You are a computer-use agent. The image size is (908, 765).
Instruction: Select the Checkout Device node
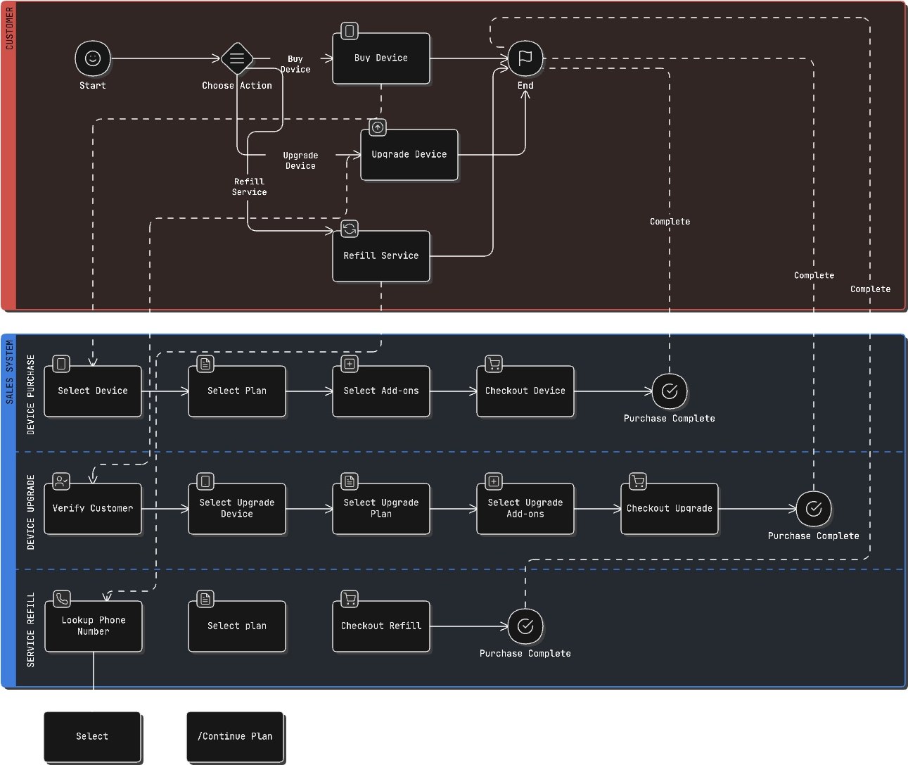coord(525,391)
